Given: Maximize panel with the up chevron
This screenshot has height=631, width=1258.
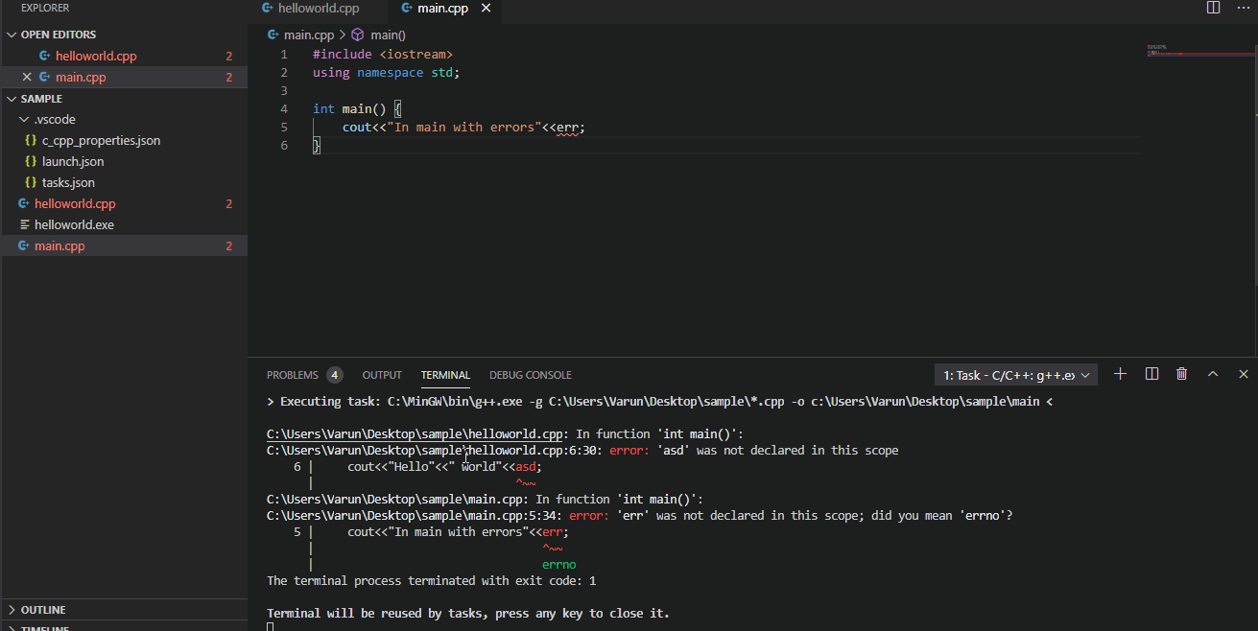Looking at the screenshot, I should [1213, 374].
